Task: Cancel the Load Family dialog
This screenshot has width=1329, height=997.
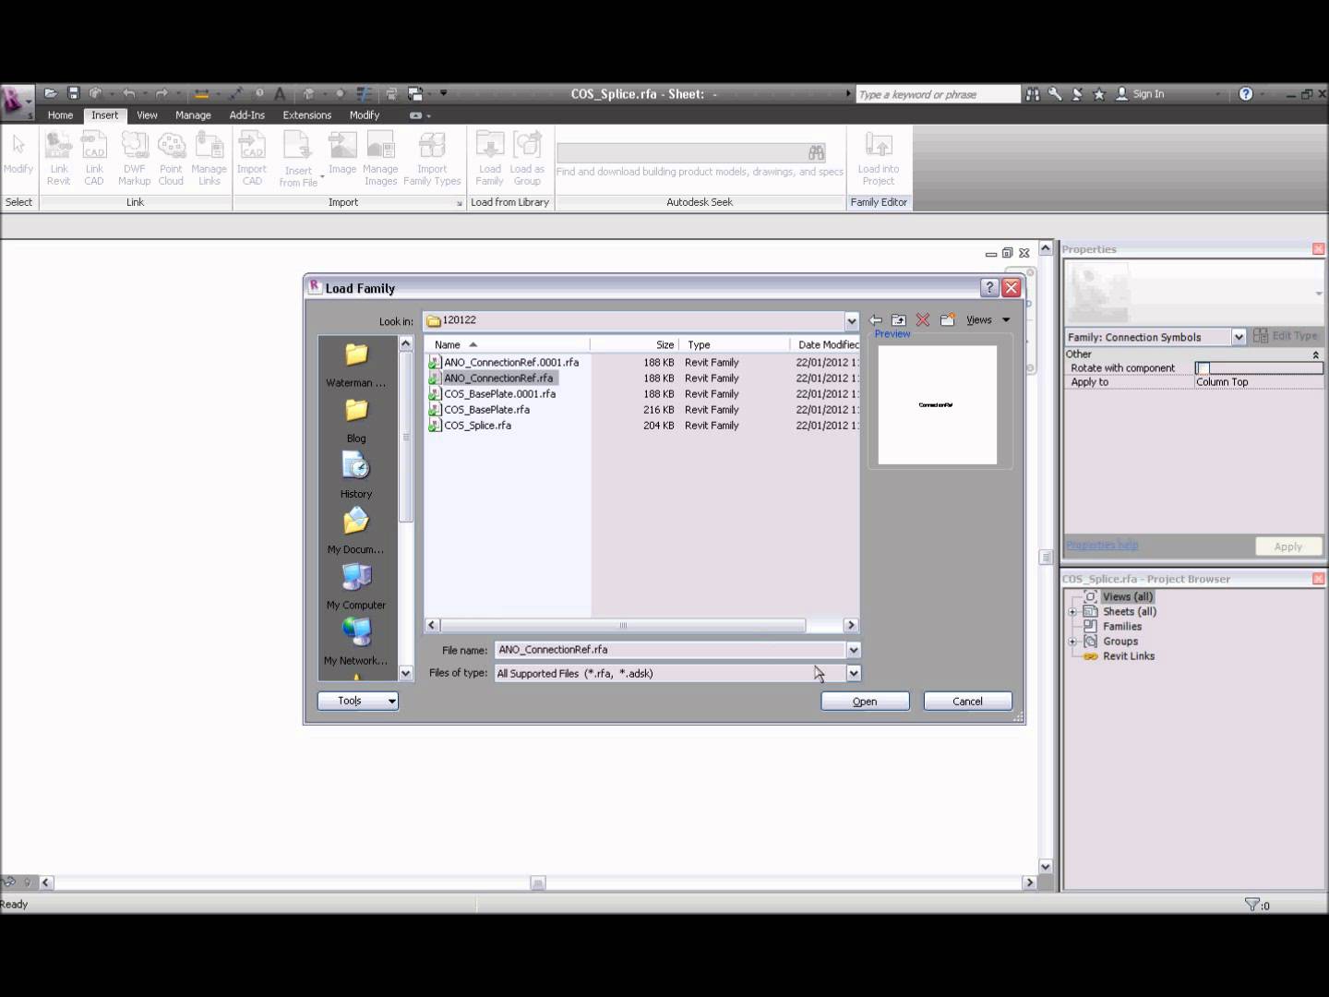Action: pyautogui.click(x=967, y=702)
